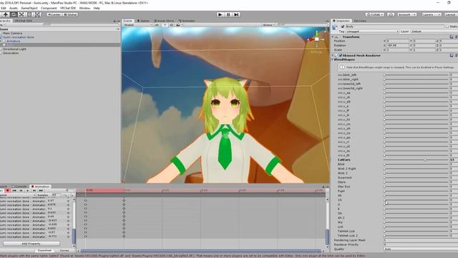Jump to the last keyframe in Animation window
The height and width of the screenshot is (258, 458).
(x=41, y=191)
